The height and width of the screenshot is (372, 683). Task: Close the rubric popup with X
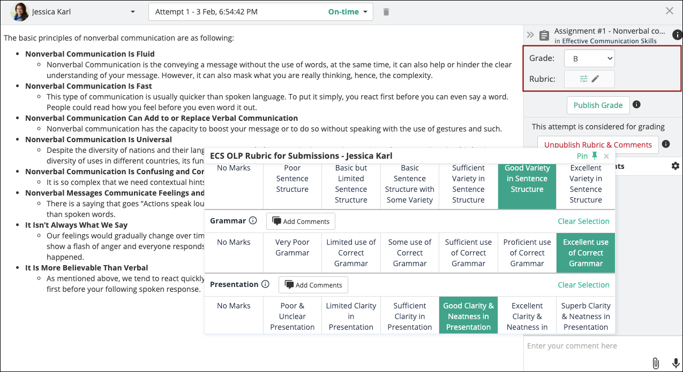tap(606, 156)
